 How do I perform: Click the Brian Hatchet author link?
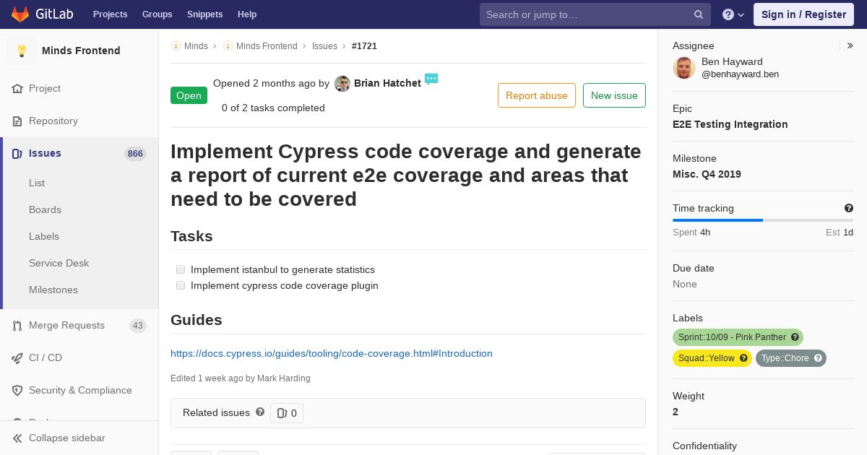click(387, 83)
